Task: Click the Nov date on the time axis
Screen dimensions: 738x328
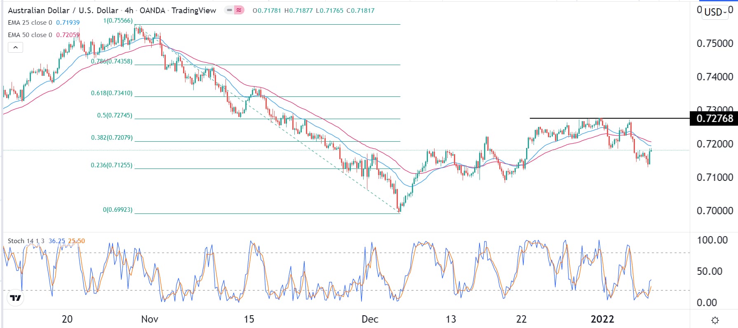Action: pyautogui.click(x=150, y=319)
